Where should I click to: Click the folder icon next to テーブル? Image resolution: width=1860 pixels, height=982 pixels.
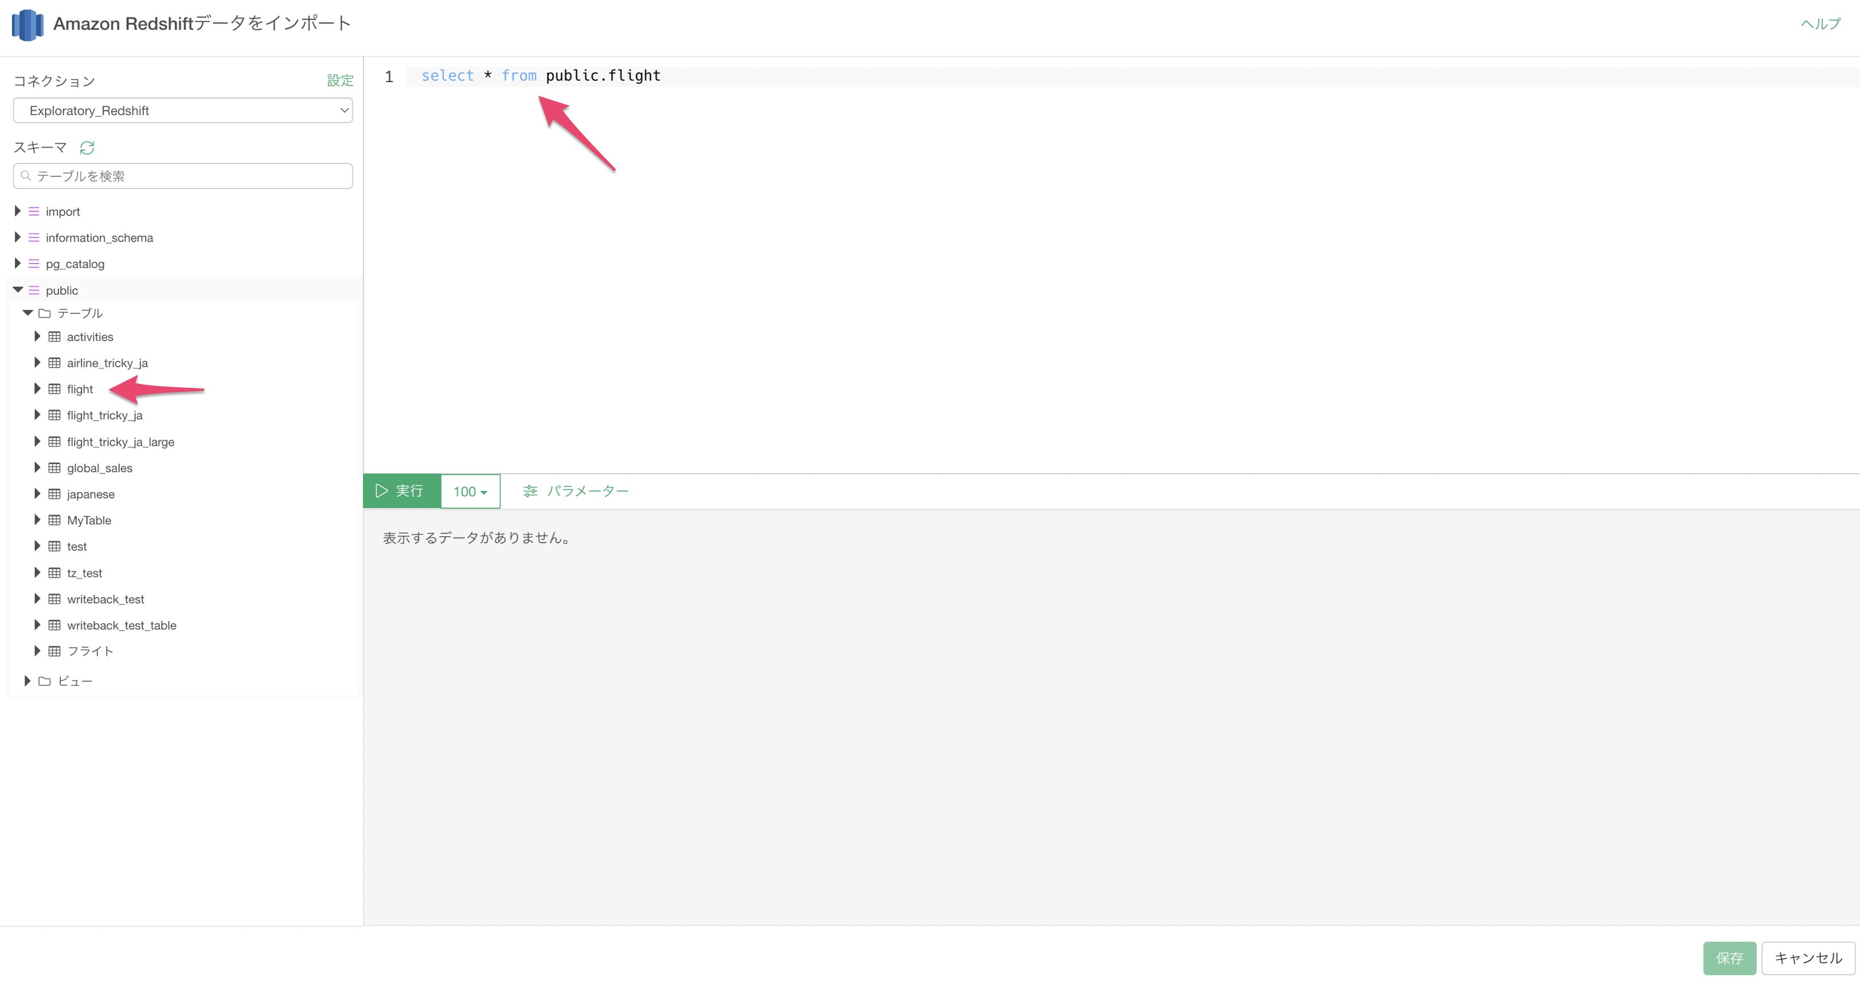[45, 313]
